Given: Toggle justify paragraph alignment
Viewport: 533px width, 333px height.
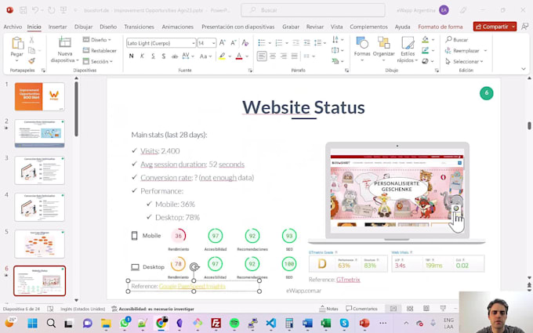Looking at the screenshot, I should (295, 56).
